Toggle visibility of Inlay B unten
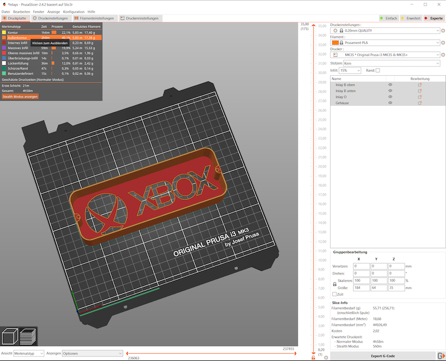446x361 pixels. click(x=390, y=91)
